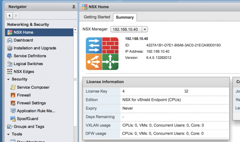Open SpoofGuard

click(27, 119)
